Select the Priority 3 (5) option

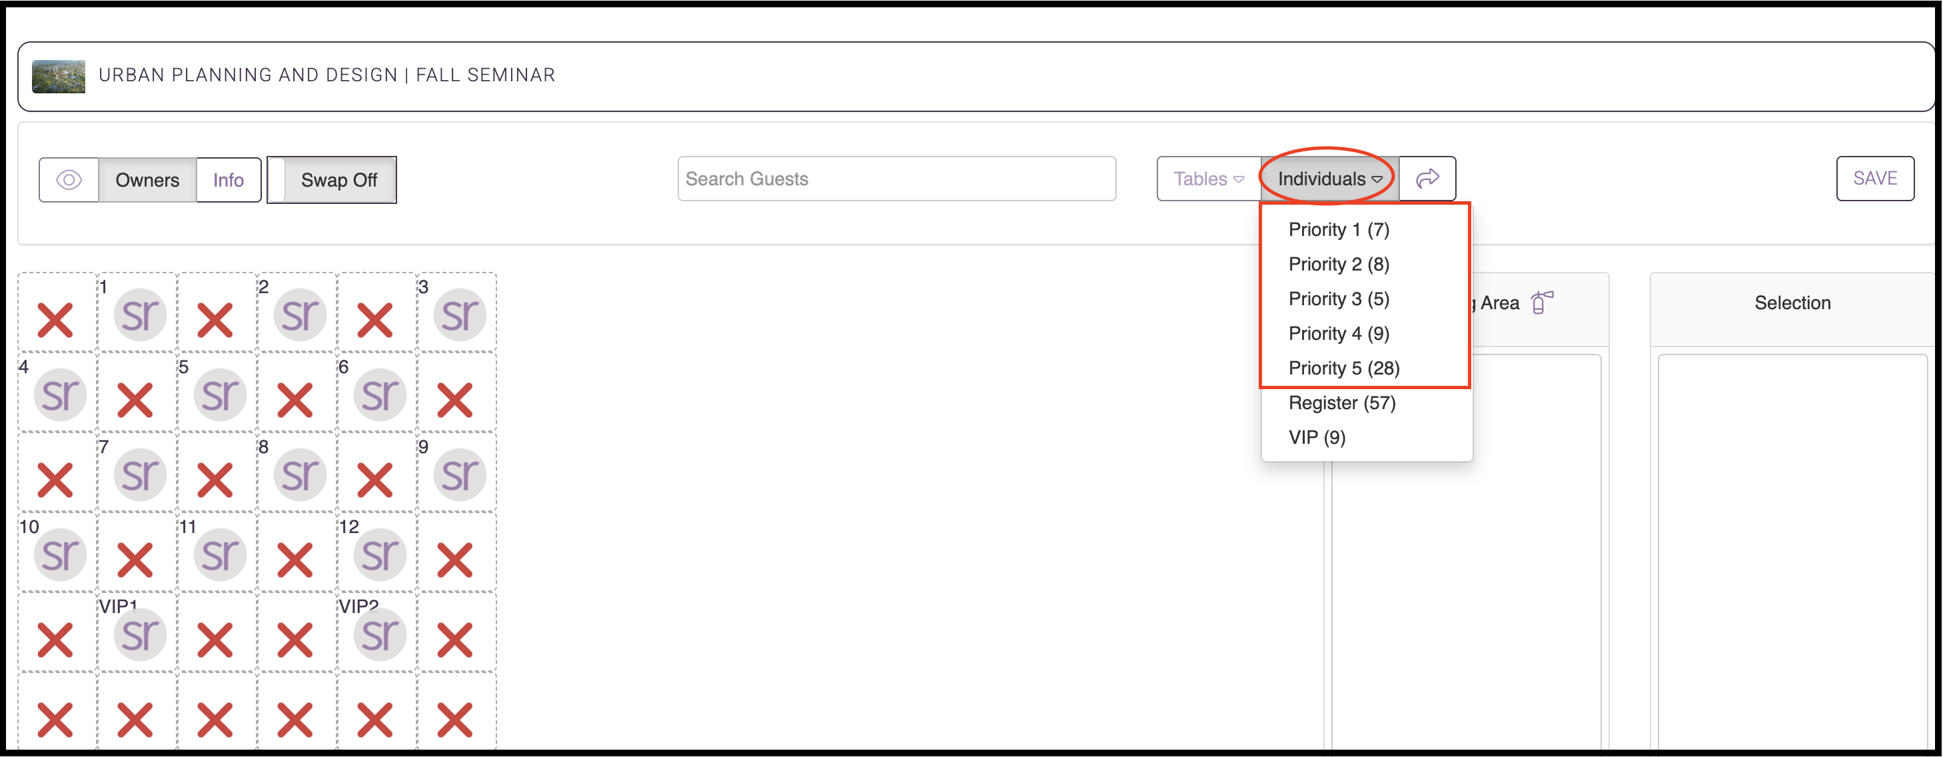(x=1339, y=299)
